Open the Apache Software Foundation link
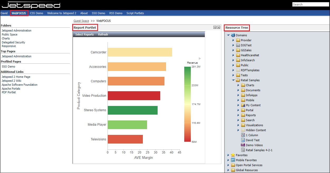Viewport: 330px width, 173px height. (x=20, y=85)
